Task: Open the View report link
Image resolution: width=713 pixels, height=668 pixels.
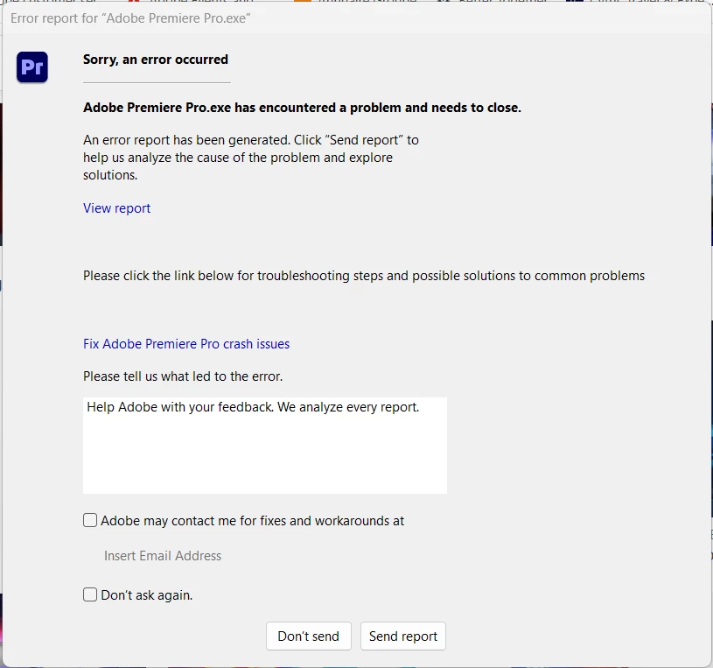Action: 116,208
